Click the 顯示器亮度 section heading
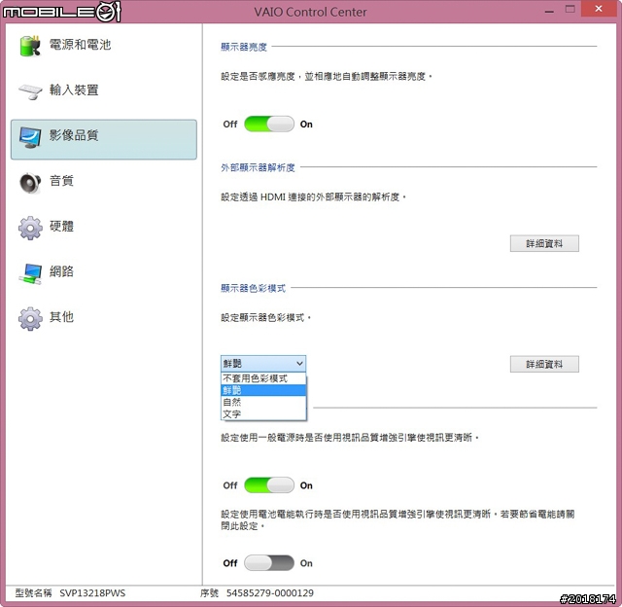Viewport: 622px width, 607px height. coord(244,47)
